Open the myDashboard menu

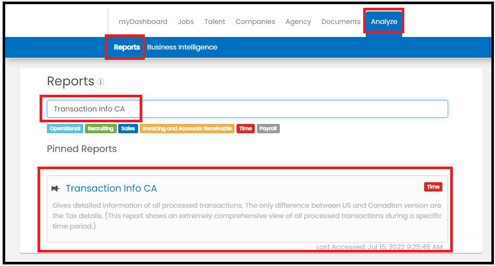tap(143, 22)
